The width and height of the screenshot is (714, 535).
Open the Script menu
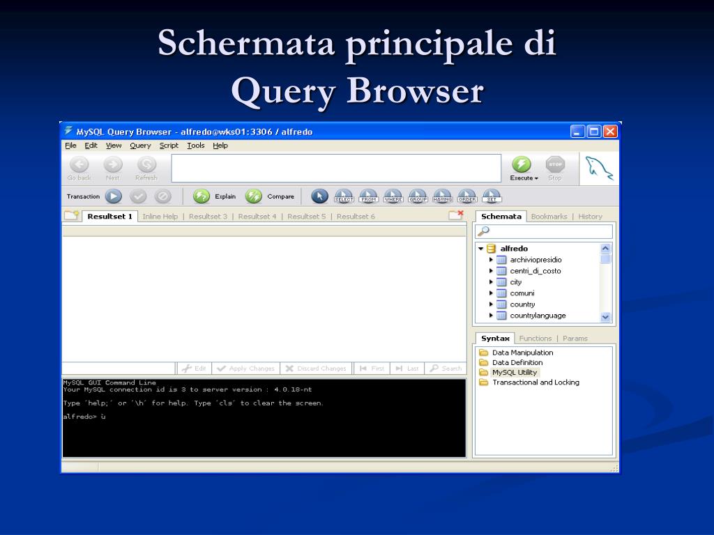169,146
